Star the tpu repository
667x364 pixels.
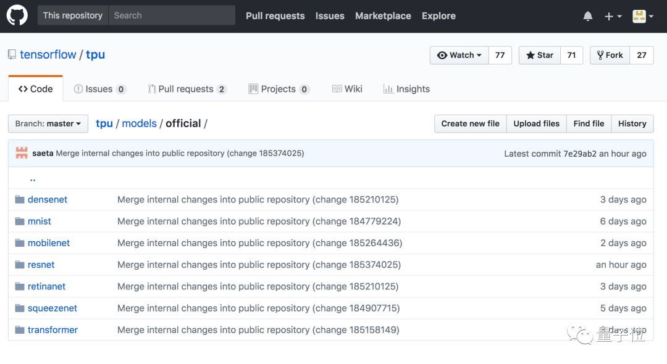point(539,55)
